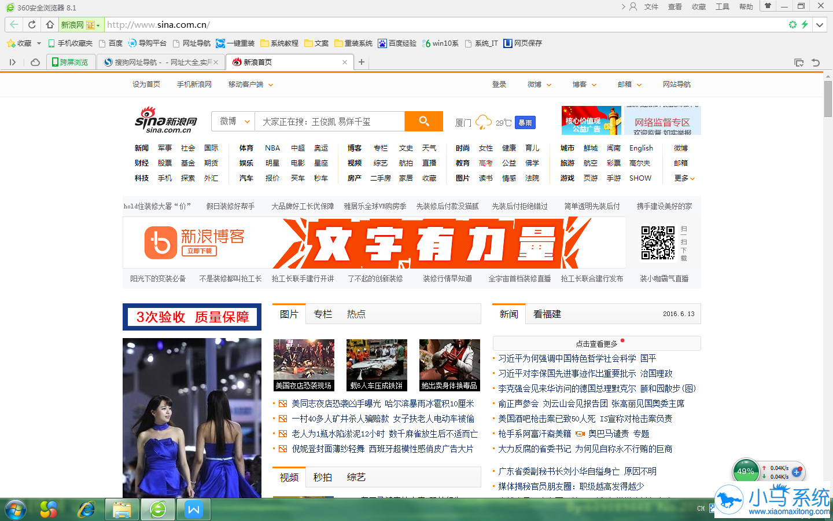The width and height of the screenshot is (833, 521).
Task: Open the file explorer taskbar icon
Action: point(122,510)
